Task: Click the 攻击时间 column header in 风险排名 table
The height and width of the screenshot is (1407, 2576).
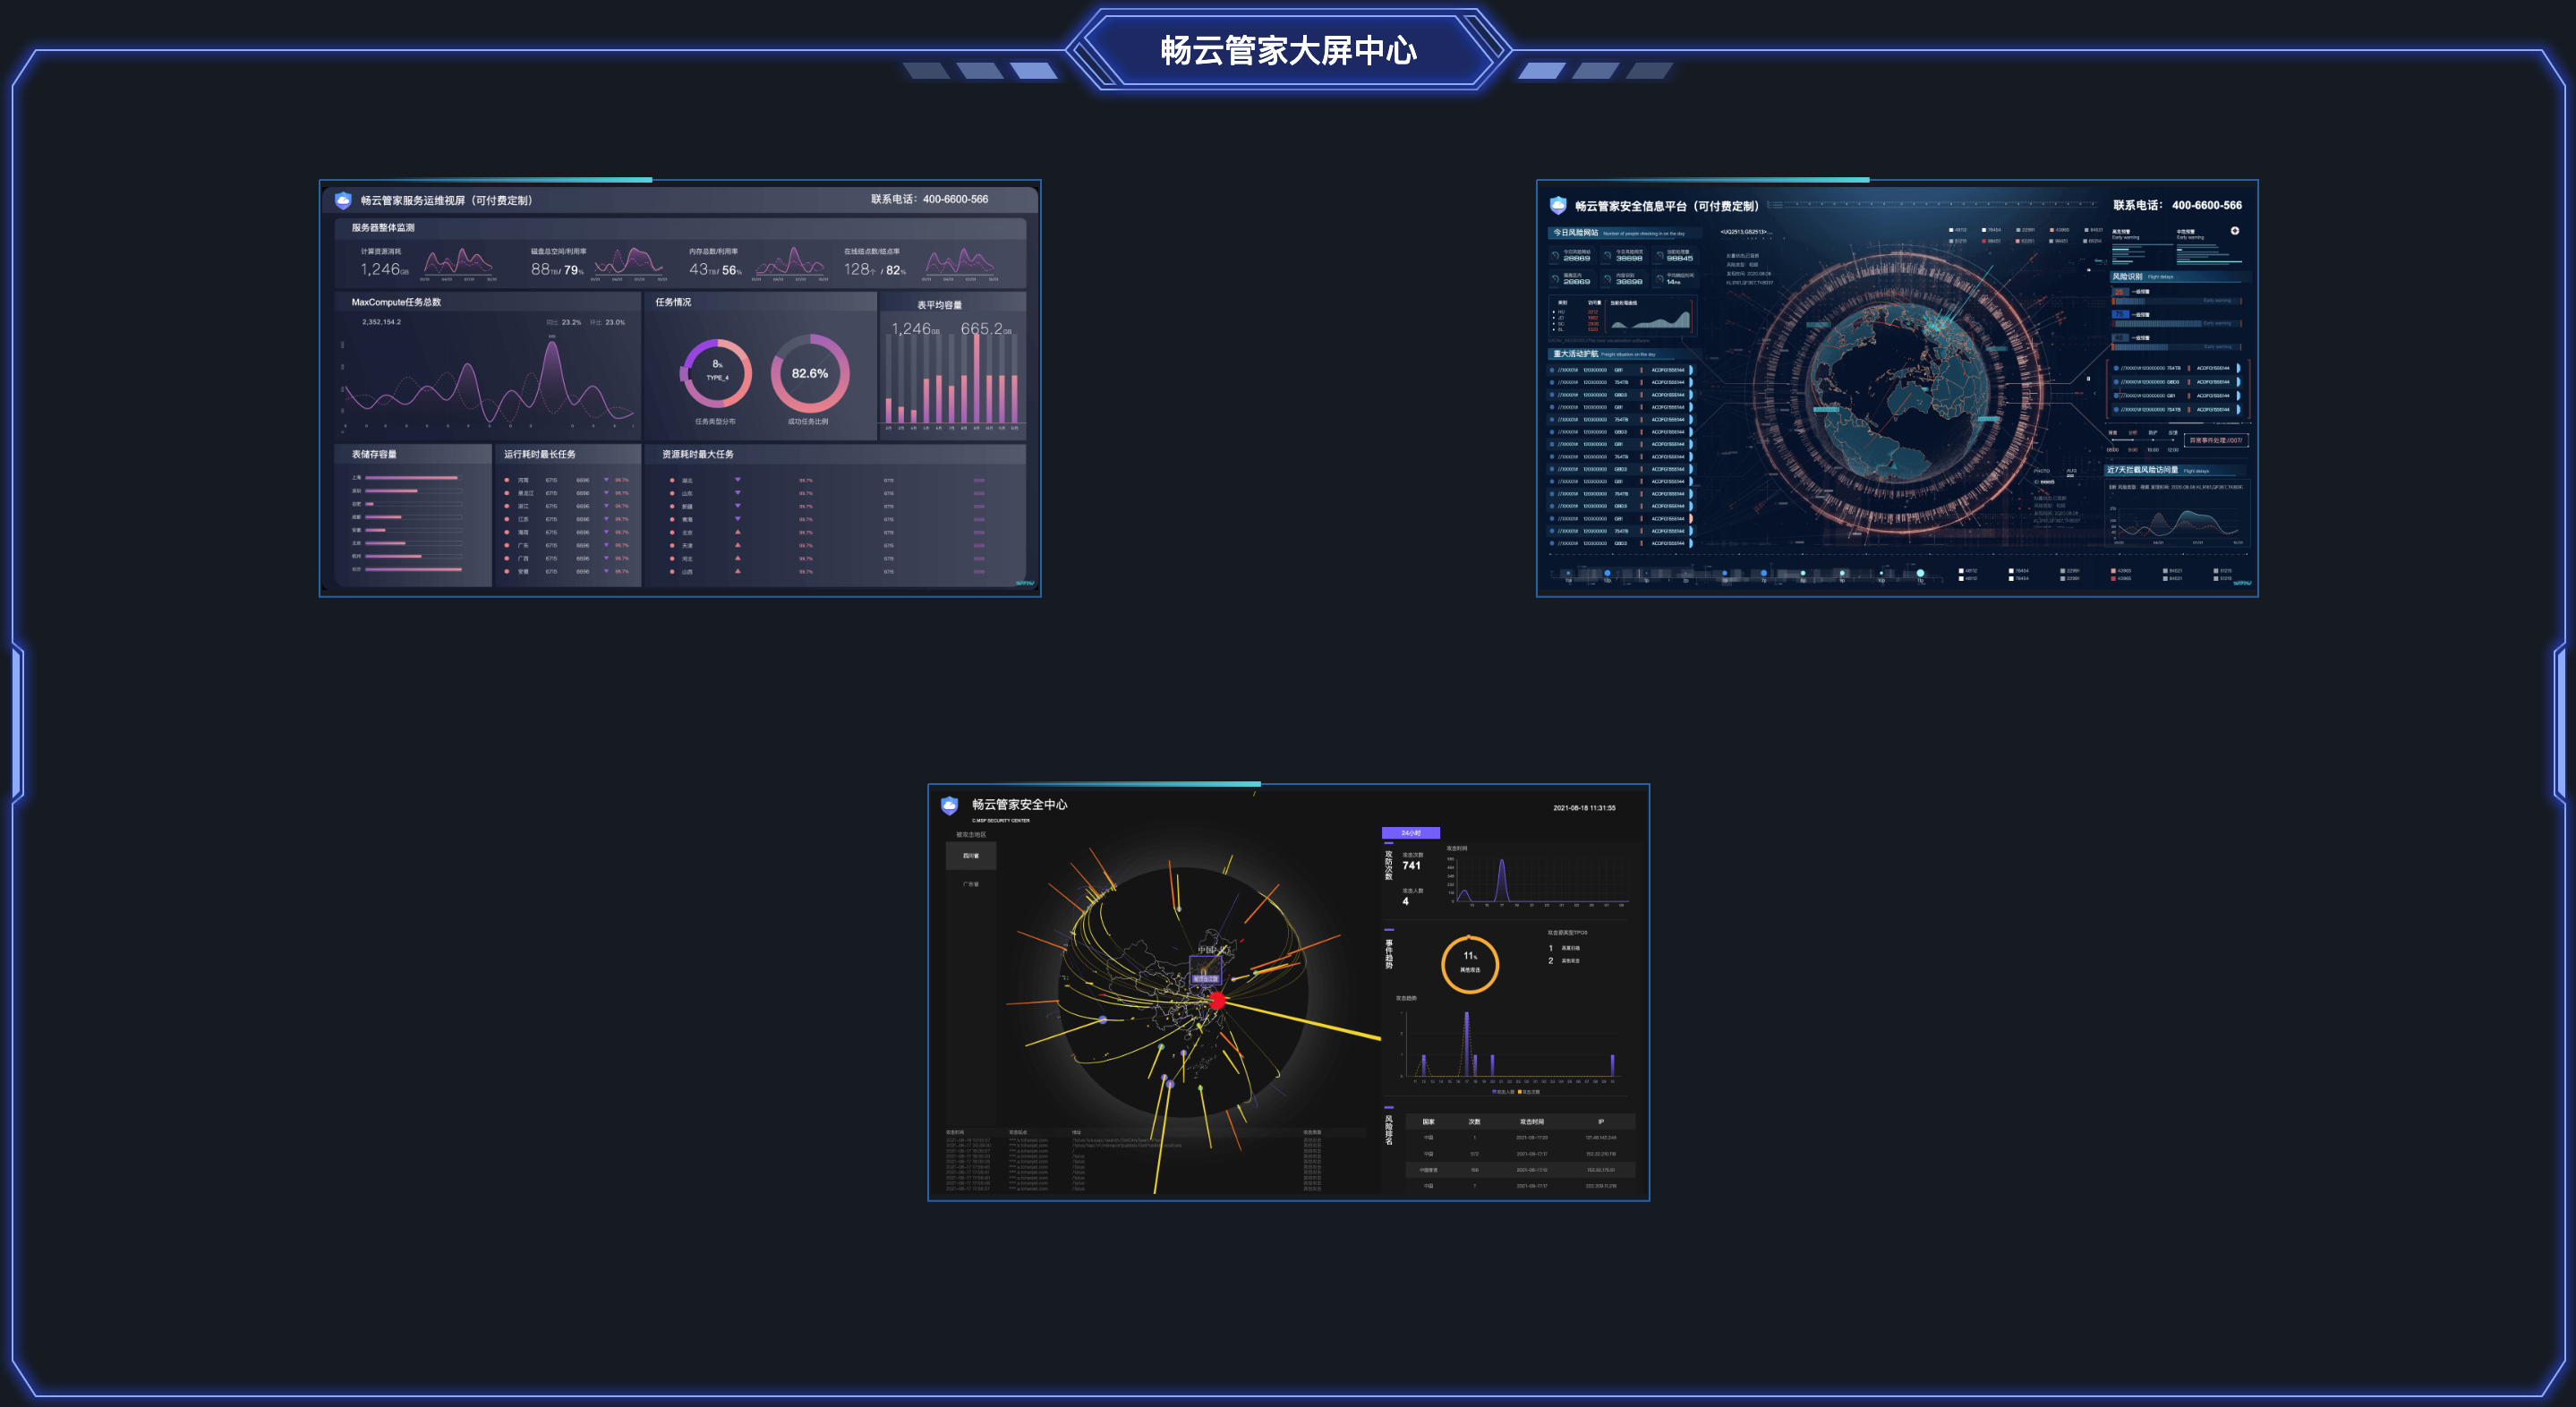Action: pyautogui.click(x=1531, y=1122)
